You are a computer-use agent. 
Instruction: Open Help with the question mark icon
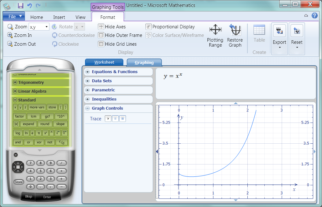pyautogui.click(x=314, y=16)
